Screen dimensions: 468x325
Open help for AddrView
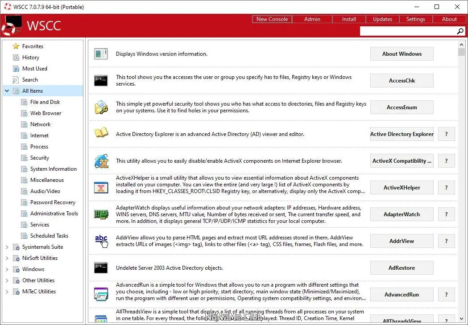(447, 241)
